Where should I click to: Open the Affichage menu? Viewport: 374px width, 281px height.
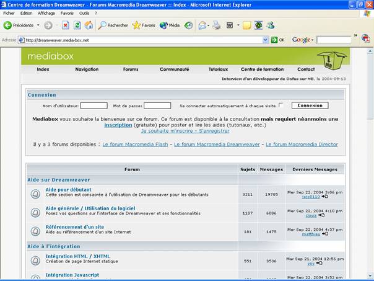[x=46, y=13]
